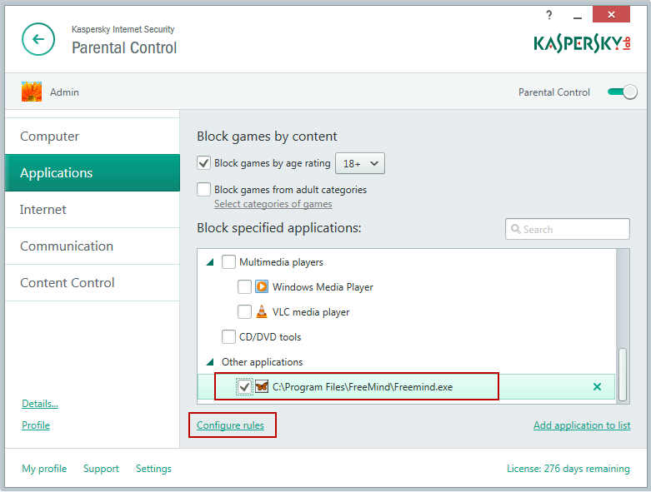Viewport: 651px width, 492px height.
Task: Click the Configure rules link
Action: [x=230, y=425]
